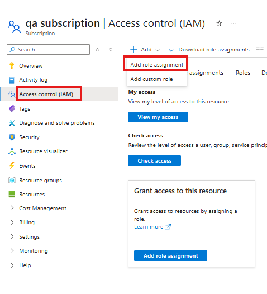The image size is (267, 294).
Task: Click the purple Tags icon
Action: click(12, 109)
